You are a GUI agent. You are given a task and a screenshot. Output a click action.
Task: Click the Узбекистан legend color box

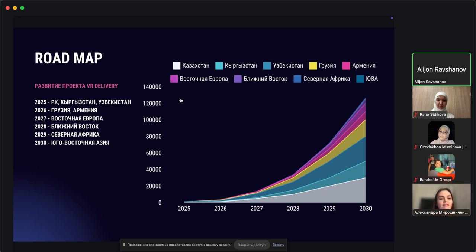tap(267, 66)
